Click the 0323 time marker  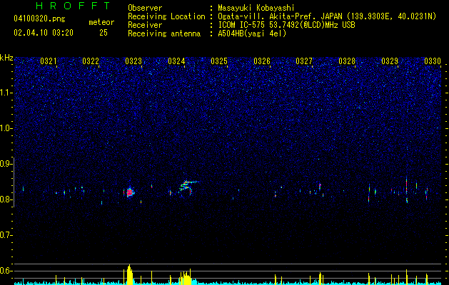133,61
